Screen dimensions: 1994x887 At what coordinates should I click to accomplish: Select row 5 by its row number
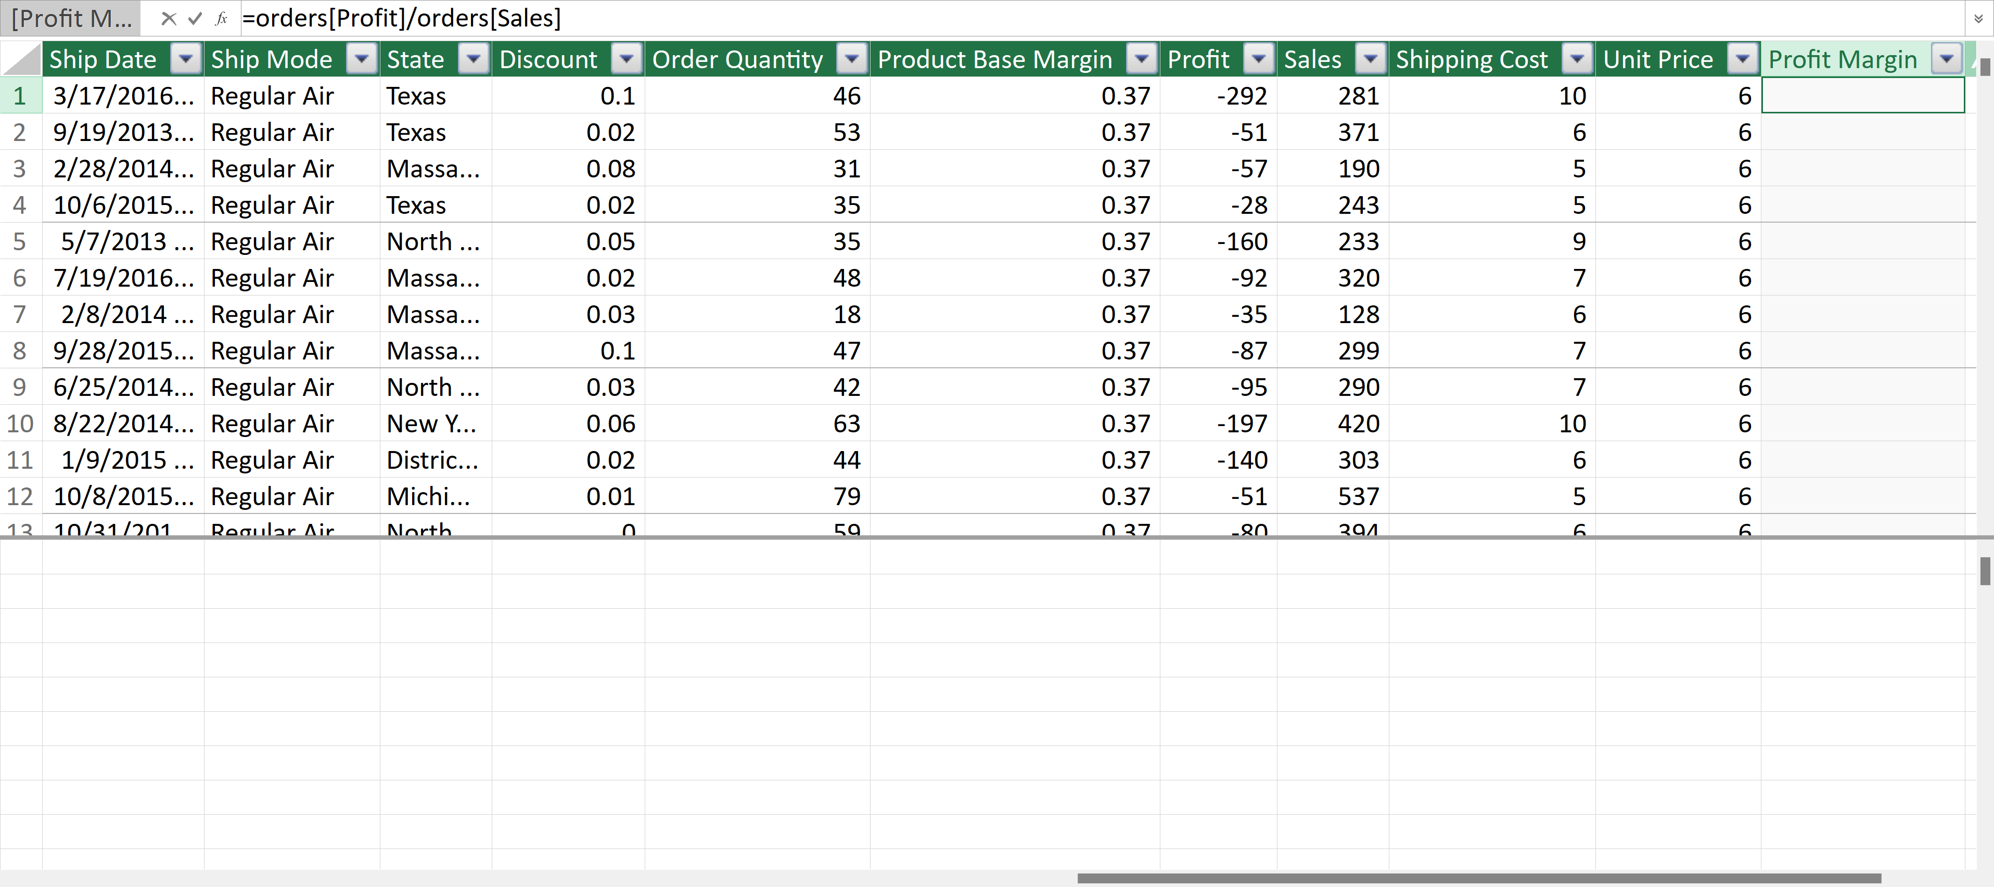tap(20, 241)
